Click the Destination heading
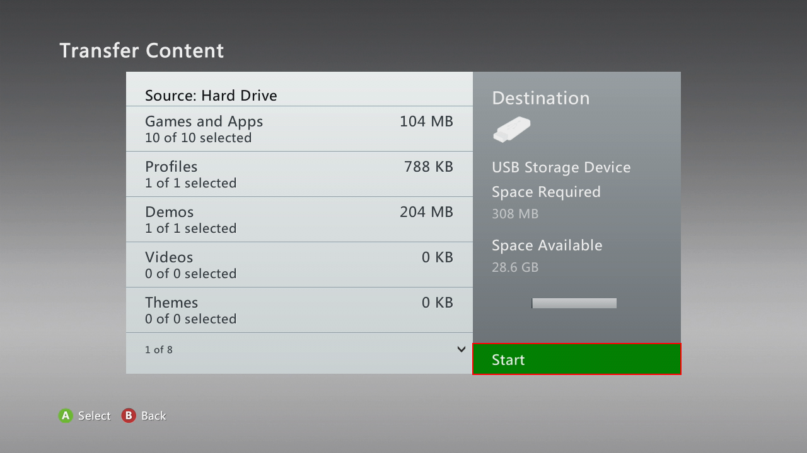The height and width of the screenshot is (453, 807). [x=541, y=98]
